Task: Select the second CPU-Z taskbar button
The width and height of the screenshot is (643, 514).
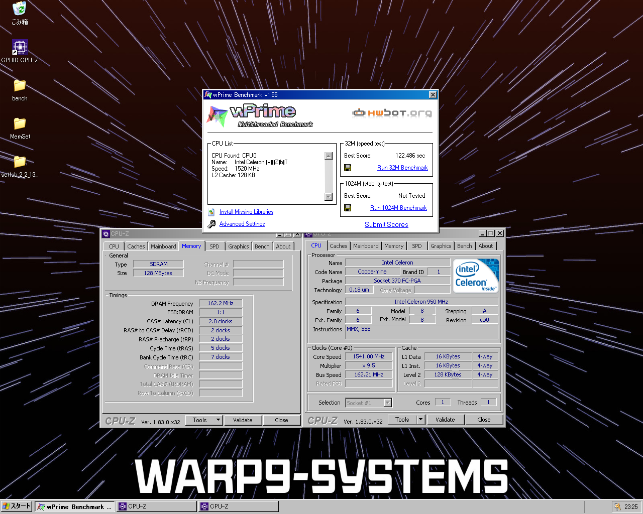Action: pos(239,506)
